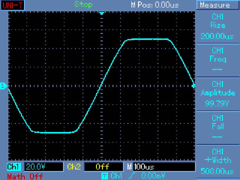Image resolution: width=240 pixels, height=180 pixels.
Task: Click the 100us timebase field
Action: (164, 167)
